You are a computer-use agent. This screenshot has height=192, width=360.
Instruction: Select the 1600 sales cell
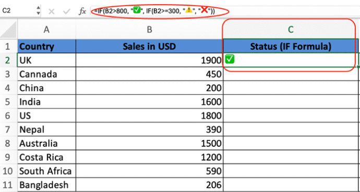click(149, 101)
